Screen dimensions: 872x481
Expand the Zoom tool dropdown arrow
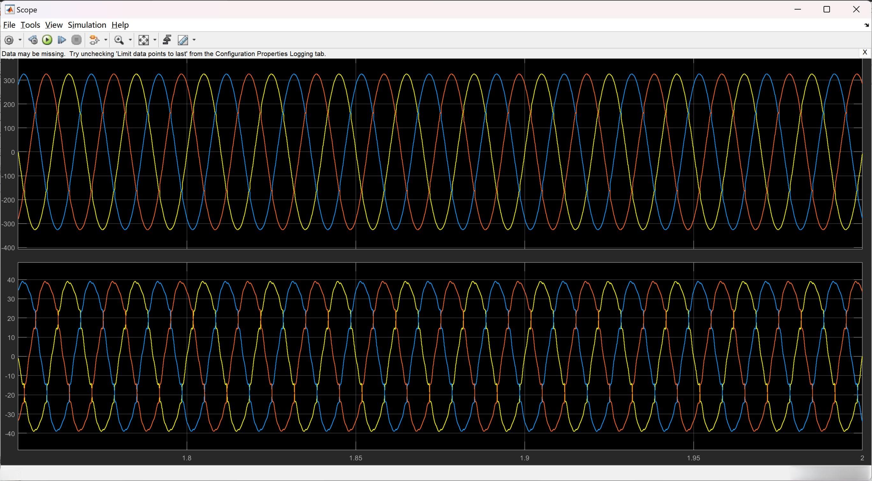pyautogui.click(x=130, y=40)
